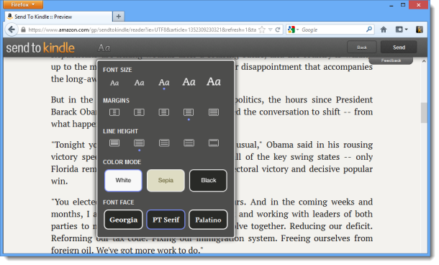439x265 pixels.
Task: Open URL history dropdown arrow
Action: pos(270,30)
